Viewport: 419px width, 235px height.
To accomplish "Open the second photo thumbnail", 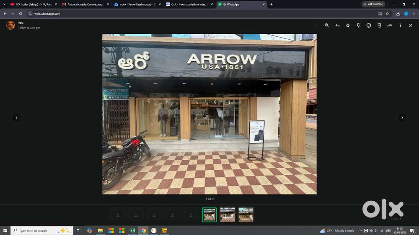I will (228, 215).
